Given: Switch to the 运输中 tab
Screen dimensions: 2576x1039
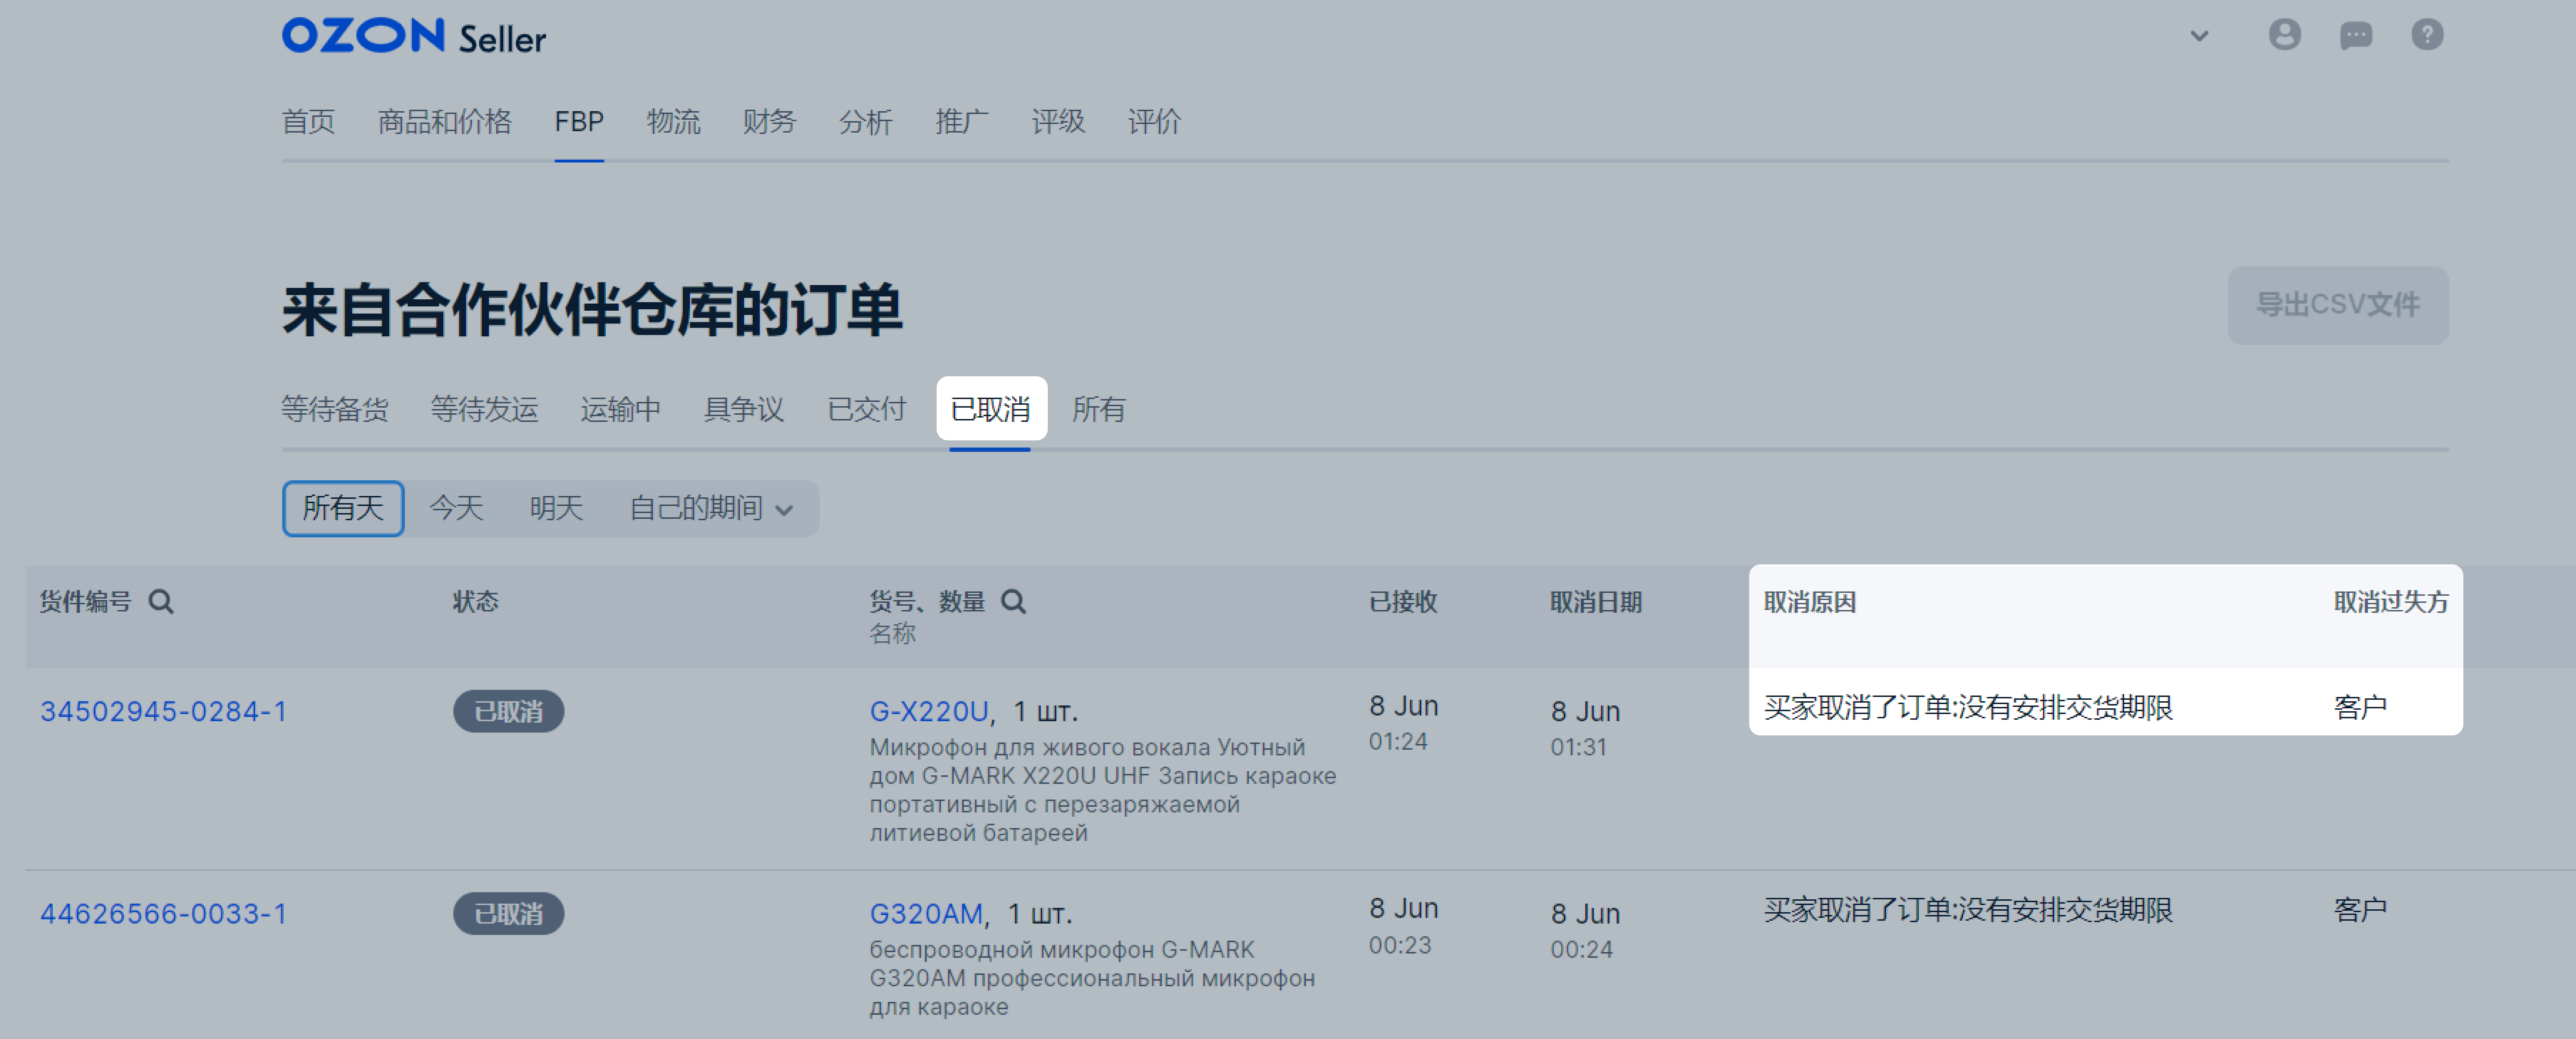Looking at the screenshot, I should (620, 409).
